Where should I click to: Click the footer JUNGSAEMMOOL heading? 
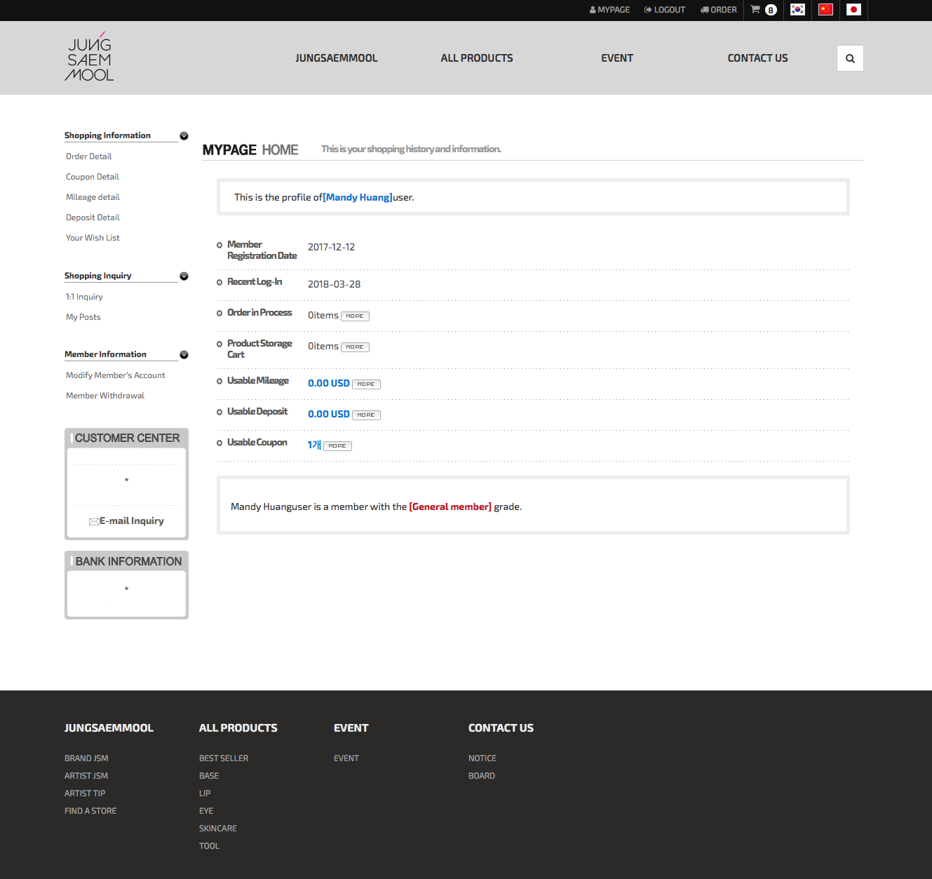(109, 728)
